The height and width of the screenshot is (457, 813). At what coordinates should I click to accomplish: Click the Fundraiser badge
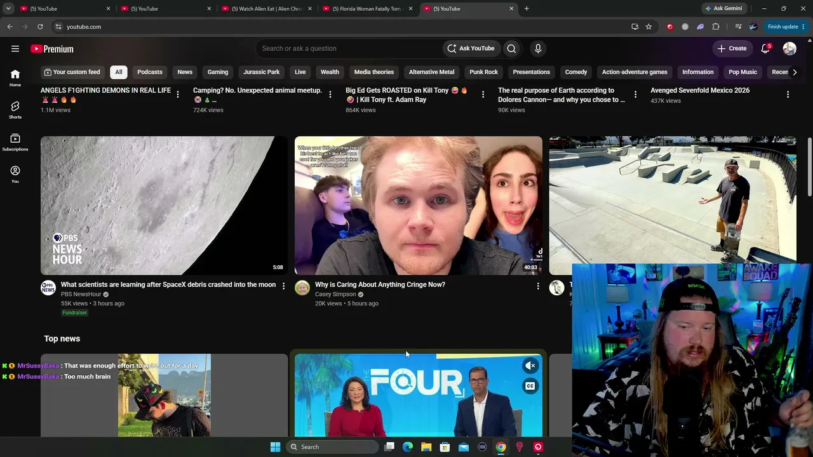click(x=74, y=312)
